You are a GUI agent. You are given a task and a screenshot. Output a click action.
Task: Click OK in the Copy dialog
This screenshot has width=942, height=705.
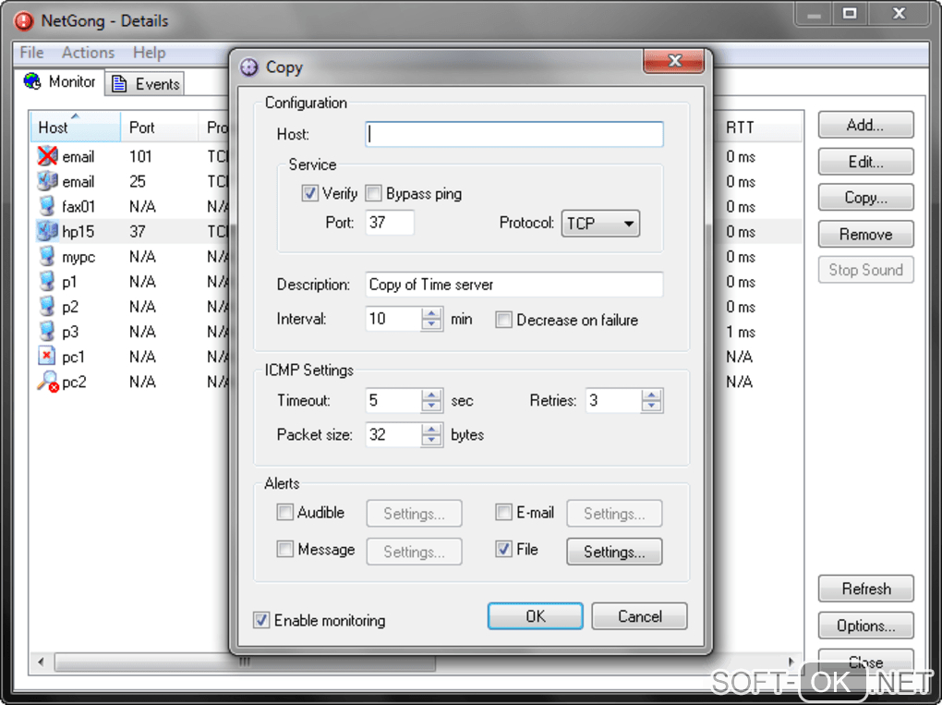click(x=536, y=616)
